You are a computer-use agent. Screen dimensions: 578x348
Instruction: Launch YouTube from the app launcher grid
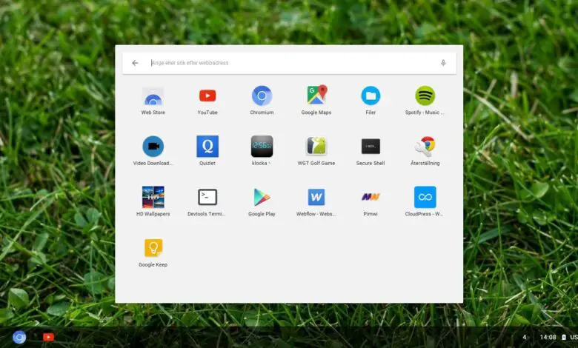(x=207, y=96)
